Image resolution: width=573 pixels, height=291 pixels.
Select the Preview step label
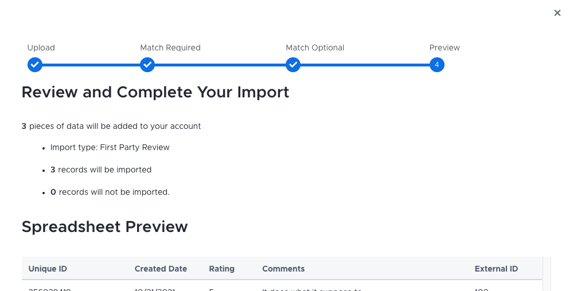(445, 48)
